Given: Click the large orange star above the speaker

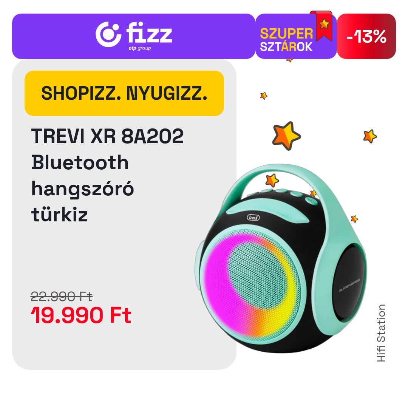Looking at the screenshot, I should click(x=286, y=136).
